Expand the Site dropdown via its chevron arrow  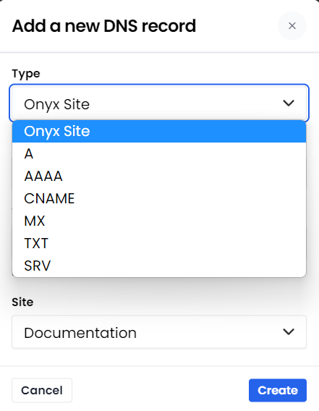[x=289, y=332]
